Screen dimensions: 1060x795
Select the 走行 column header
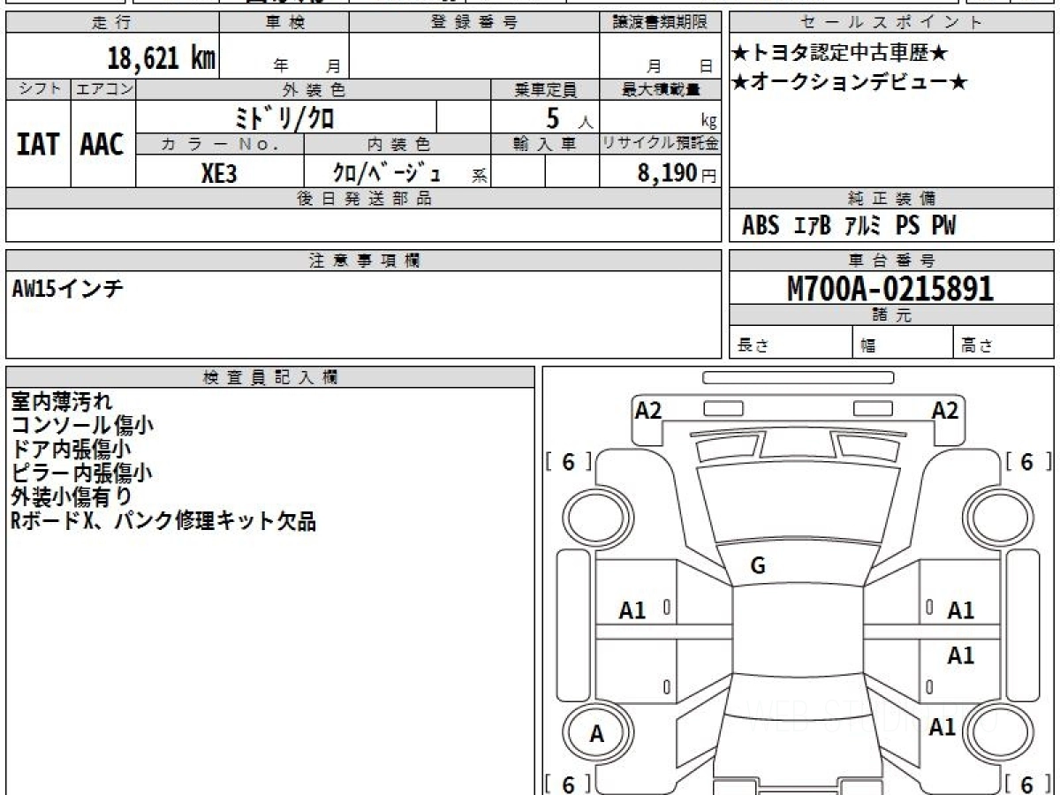(112, 23)
